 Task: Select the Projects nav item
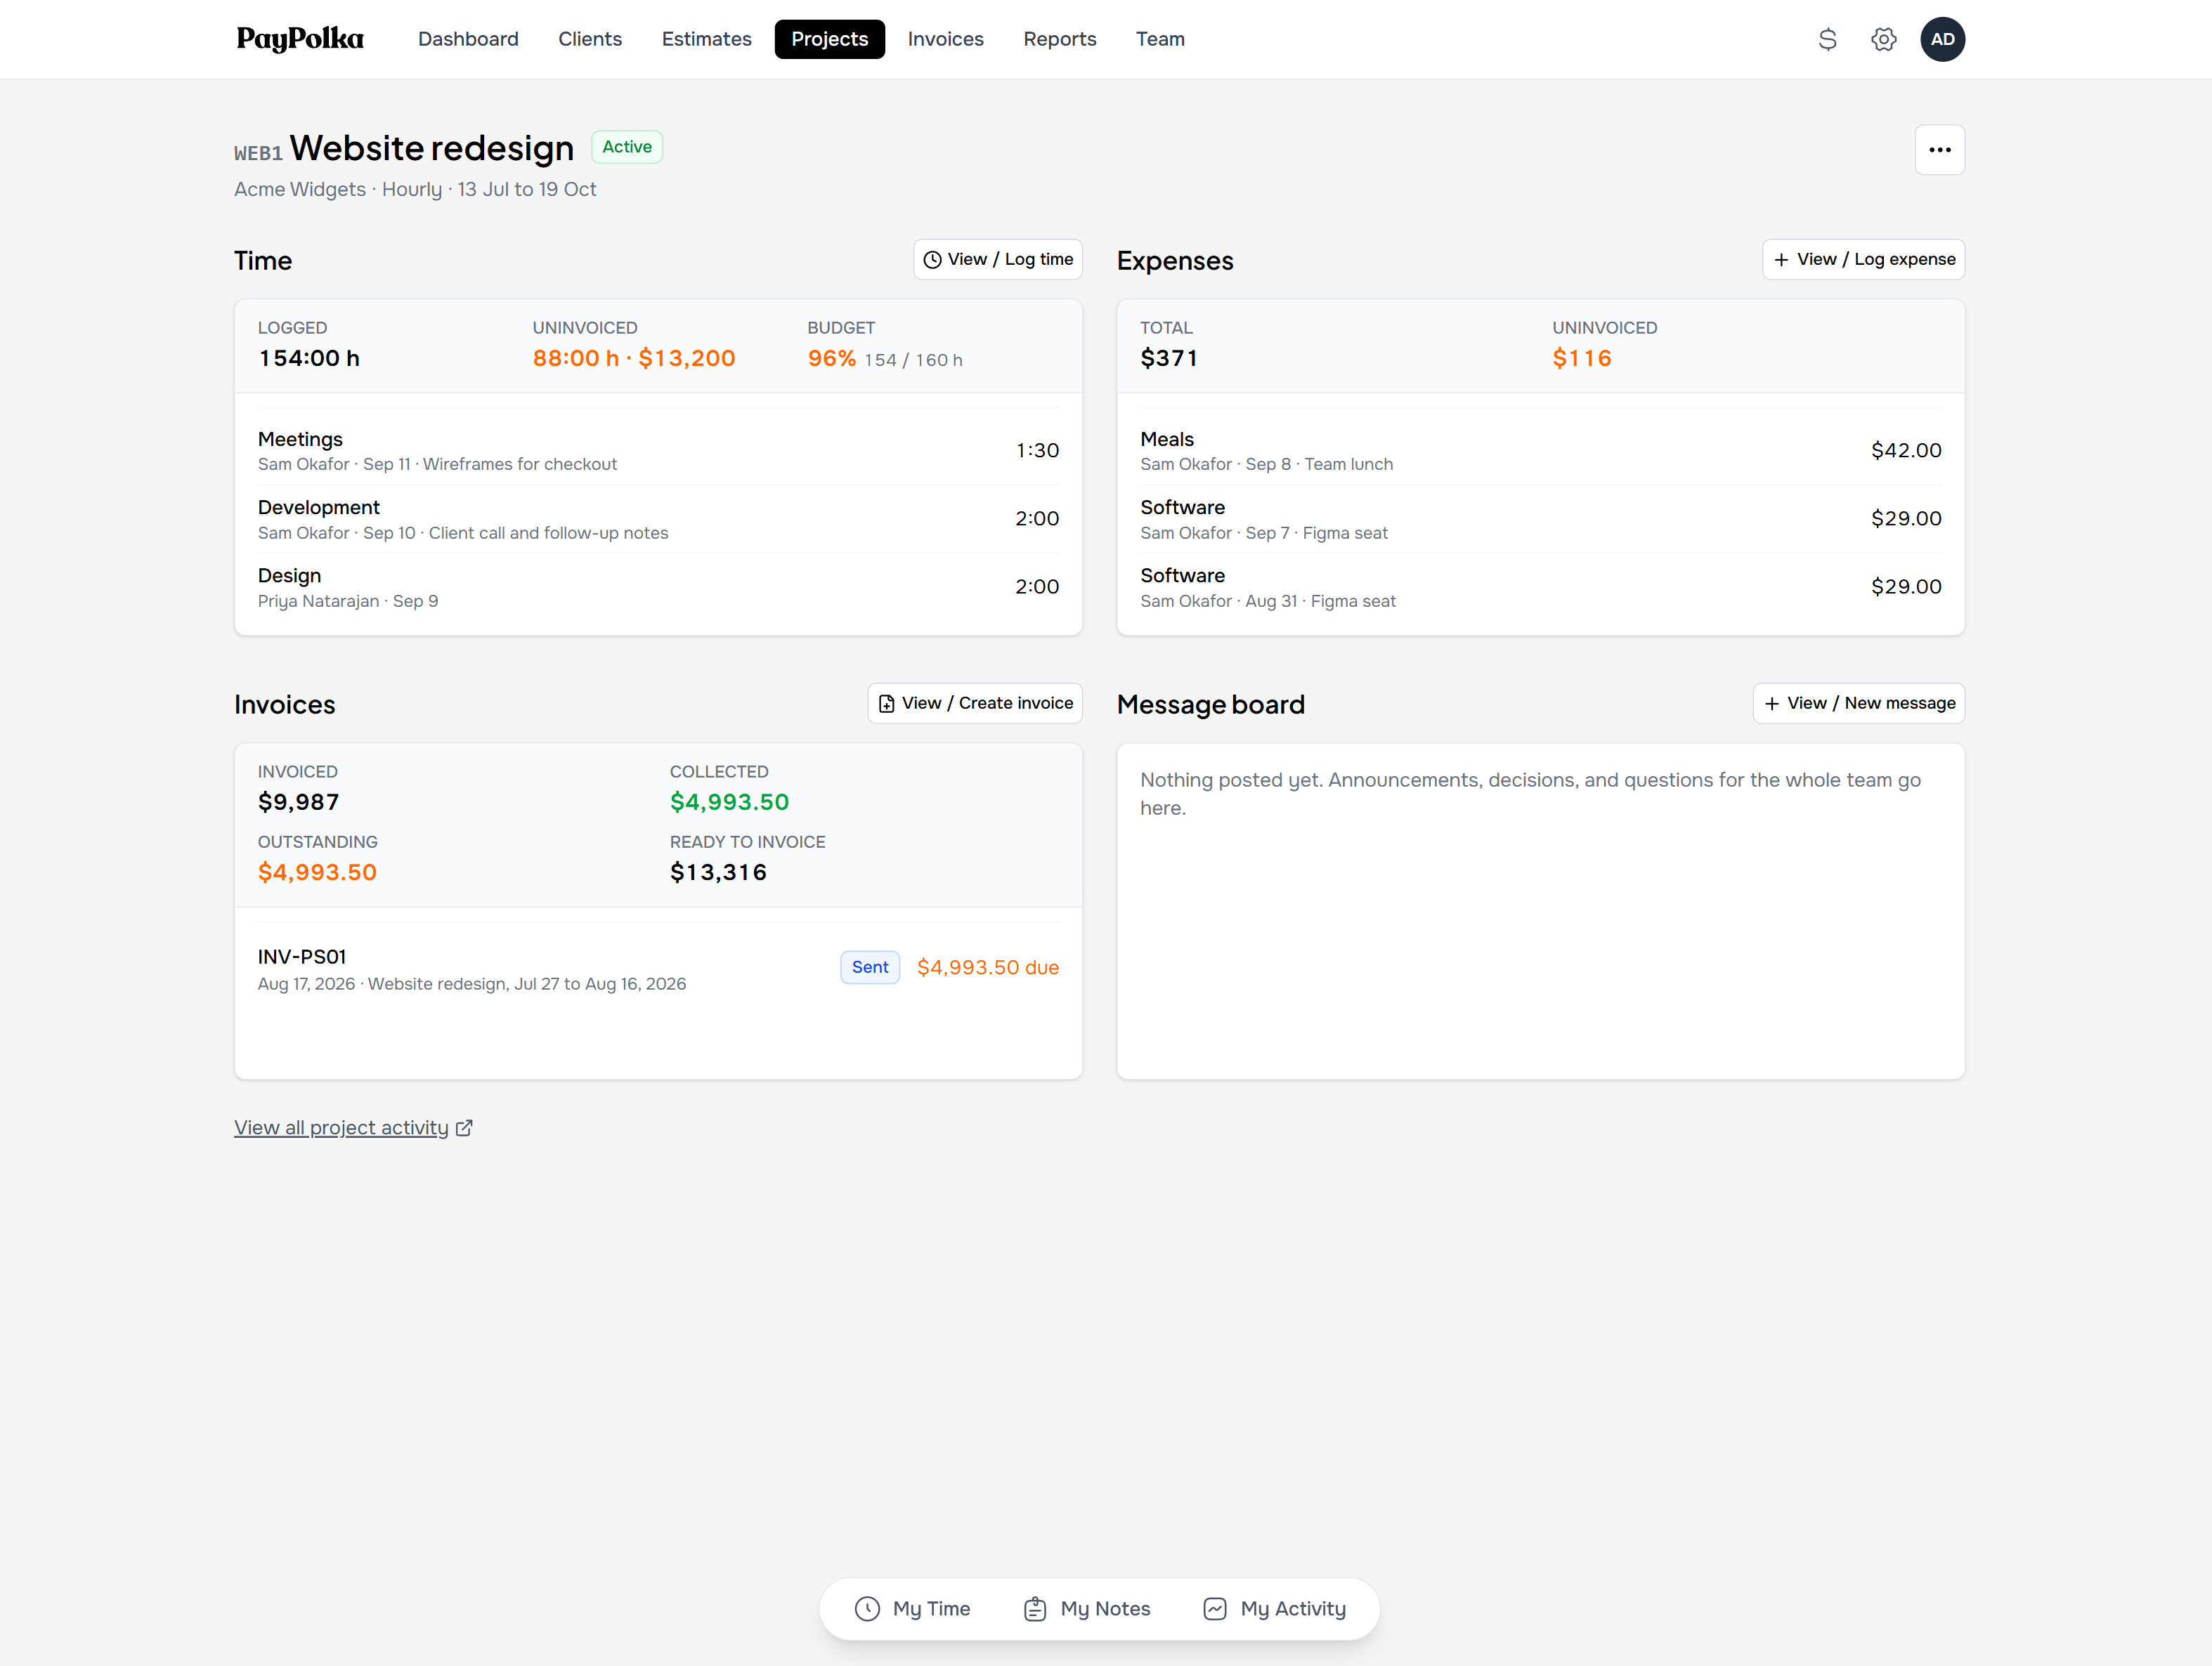pyautogui.click(x=829, y=39)
